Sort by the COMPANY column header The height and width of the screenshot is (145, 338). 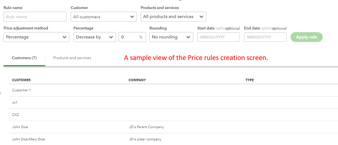pos(137,80)
